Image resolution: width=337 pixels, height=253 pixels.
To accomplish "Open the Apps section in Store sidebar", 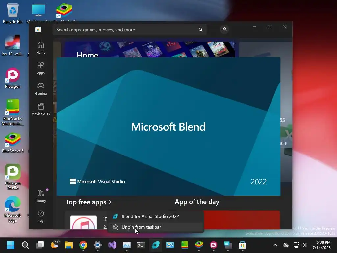I will pos(40,68).
